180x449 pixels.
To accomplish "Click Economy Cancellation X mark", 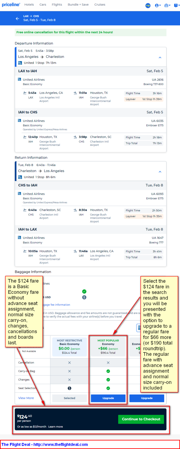I will (108, 363).
